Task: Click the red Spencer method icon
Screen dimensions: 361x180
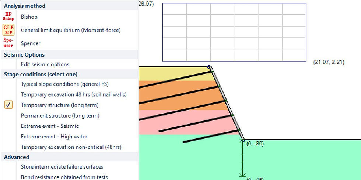Action: 8,43
